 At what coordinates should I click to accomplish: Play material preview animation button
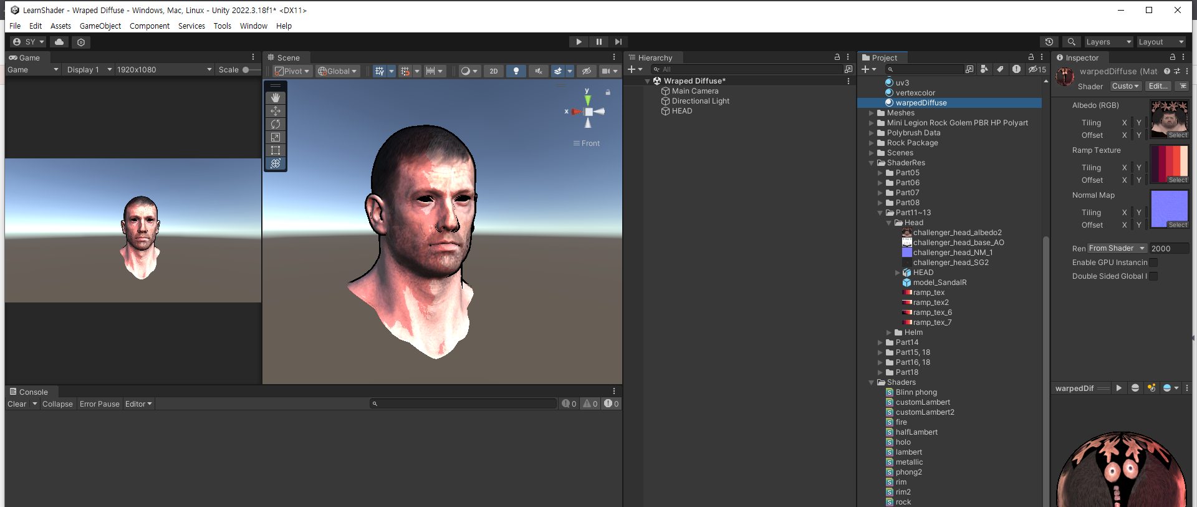click(1119, 388)
